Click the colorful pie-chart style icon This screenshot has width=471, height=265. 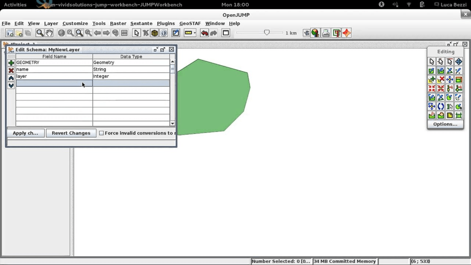(315, 33)
